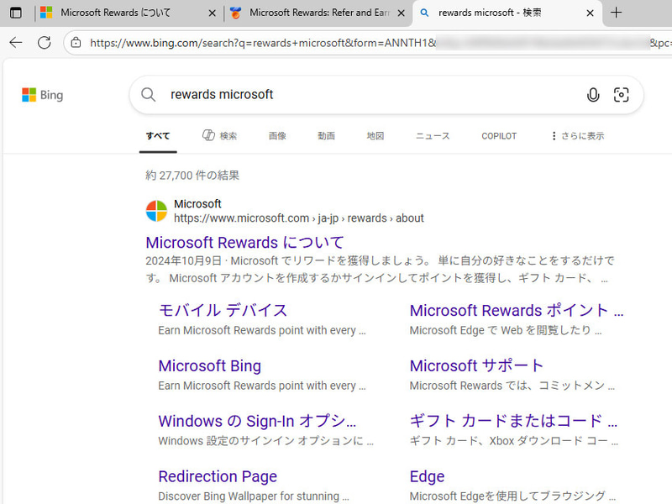Switch to the Microsoft Rewards: Refer and Earn tab
Screen dimensions: 672x504
(311, 13)
